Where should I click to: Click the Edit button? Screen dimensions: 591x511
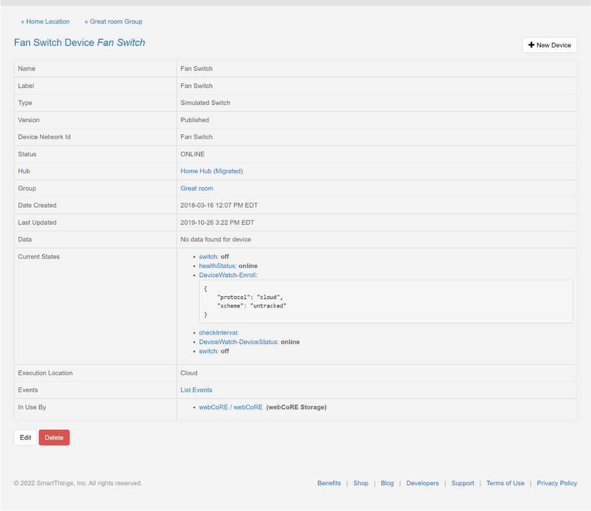25,437
